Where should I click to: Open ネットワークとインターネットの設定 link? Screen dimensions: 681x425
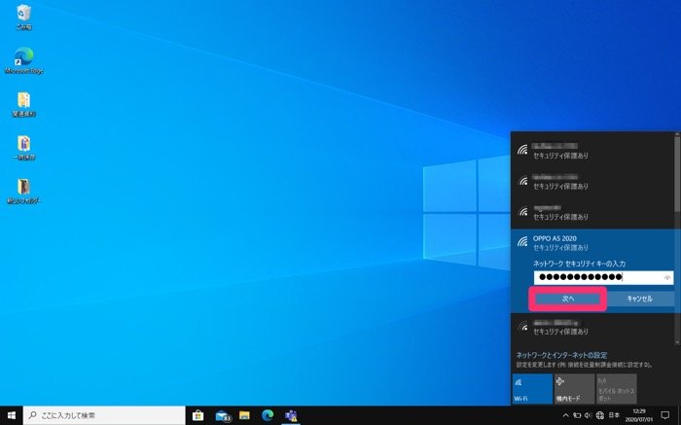561,355
